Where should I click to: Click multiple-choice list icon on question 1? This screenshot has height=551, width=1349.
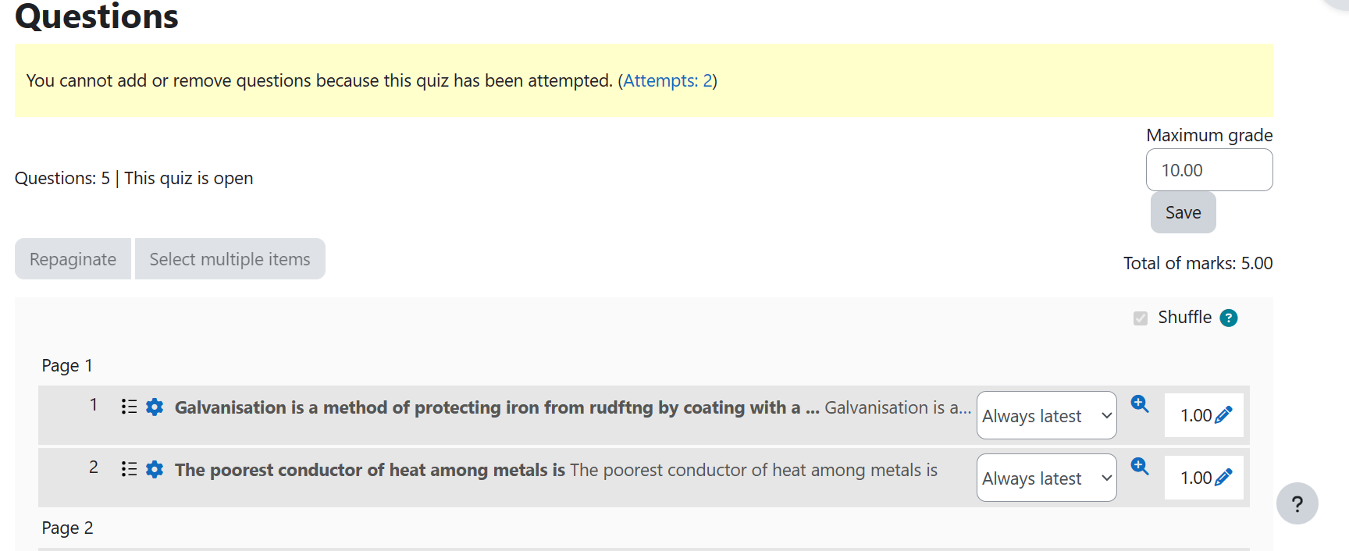[130, 407]
